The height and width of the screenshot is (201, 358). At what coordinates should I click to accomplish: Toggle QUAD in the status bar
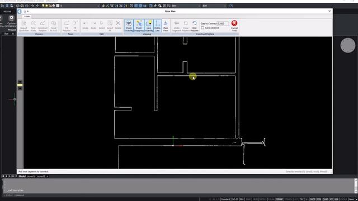click(326, 199)
